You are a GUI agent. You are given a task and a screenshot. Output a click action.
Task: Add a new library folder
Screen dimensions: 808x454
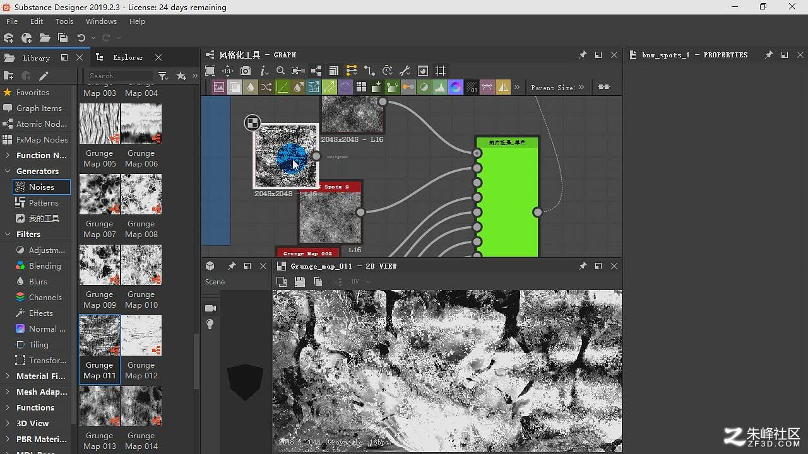click(8, 76)
